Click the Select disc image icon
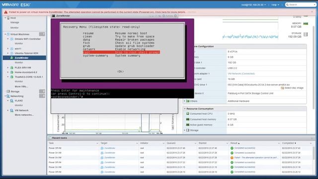 282,88
